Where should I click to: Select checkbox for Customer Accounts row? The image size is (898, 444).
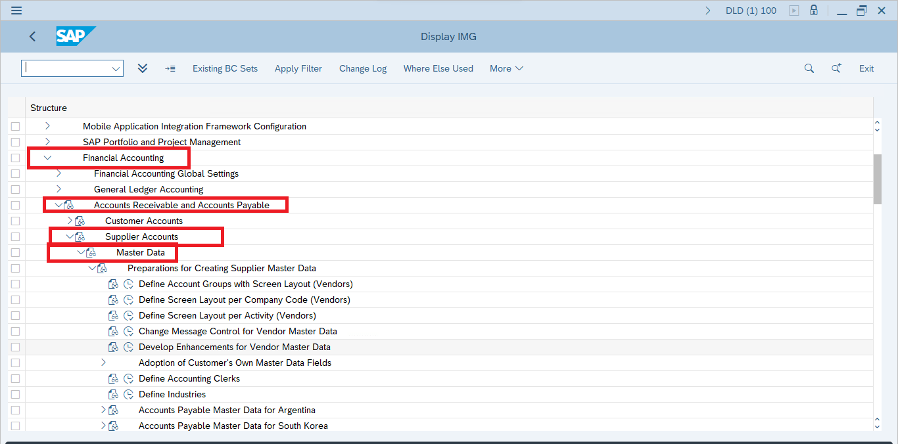(15, 221)
